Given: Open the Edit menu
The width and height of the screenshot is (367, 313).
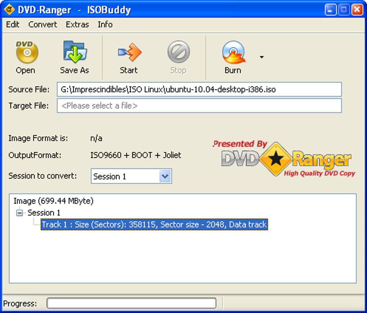Looking at the screenshot, I should [13, 24].
